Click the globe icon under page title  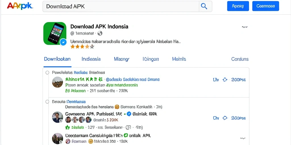click(x=100, y=33)
